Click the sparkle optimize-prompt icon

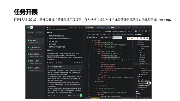(75, 95)
